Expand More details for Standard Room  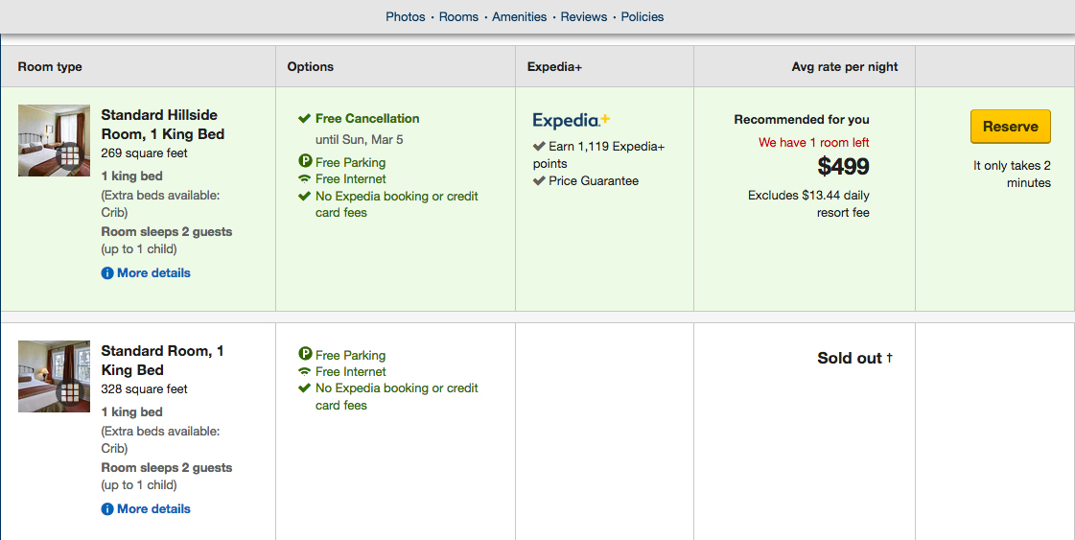(153, 509)
